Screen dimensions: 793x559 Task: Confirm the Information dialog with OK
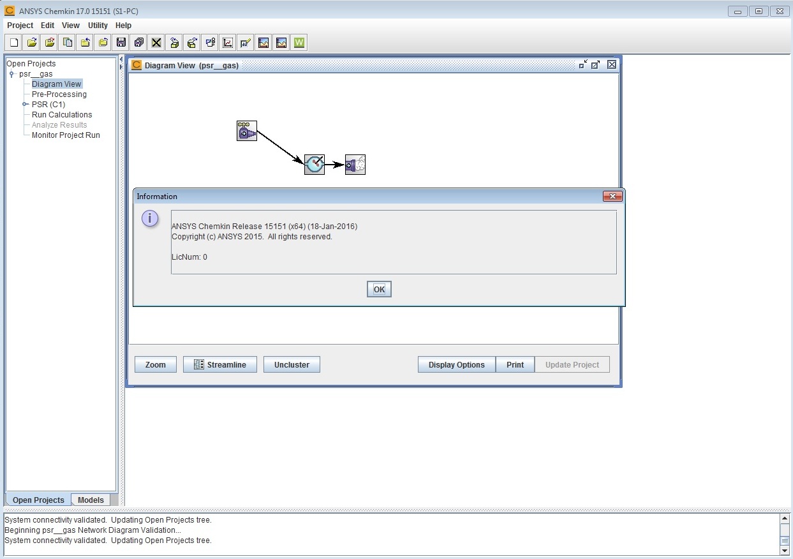379,289
